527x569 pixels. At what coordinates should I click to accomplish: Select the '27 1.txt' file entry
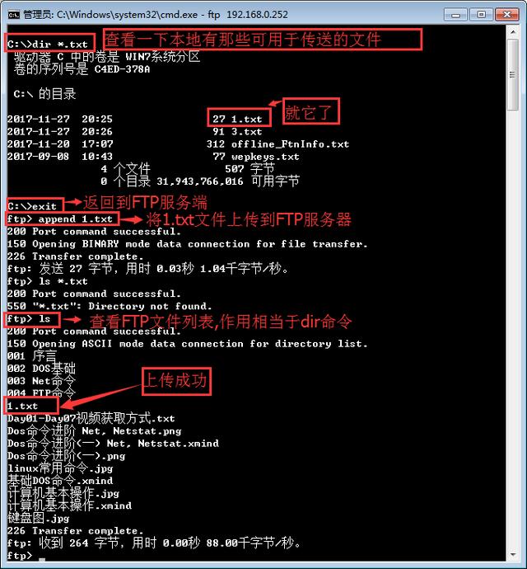[x=239, y=118]
